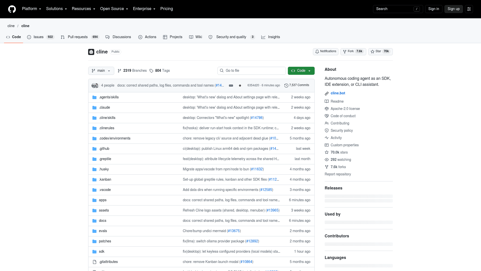Open the .claude folder
Screen dimensions: 481x271
tap(104, 108)
